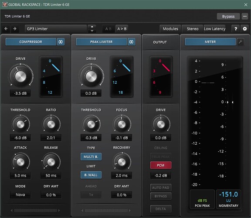Click the Peak Limiter THRESHOLD knob
The height and width of the screenshot is (218, 251).
[91, 124]
